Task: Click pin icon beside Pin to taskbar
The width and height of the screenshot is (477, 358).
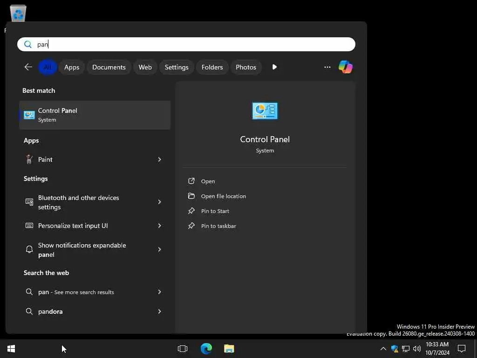Action: [191, 226]
